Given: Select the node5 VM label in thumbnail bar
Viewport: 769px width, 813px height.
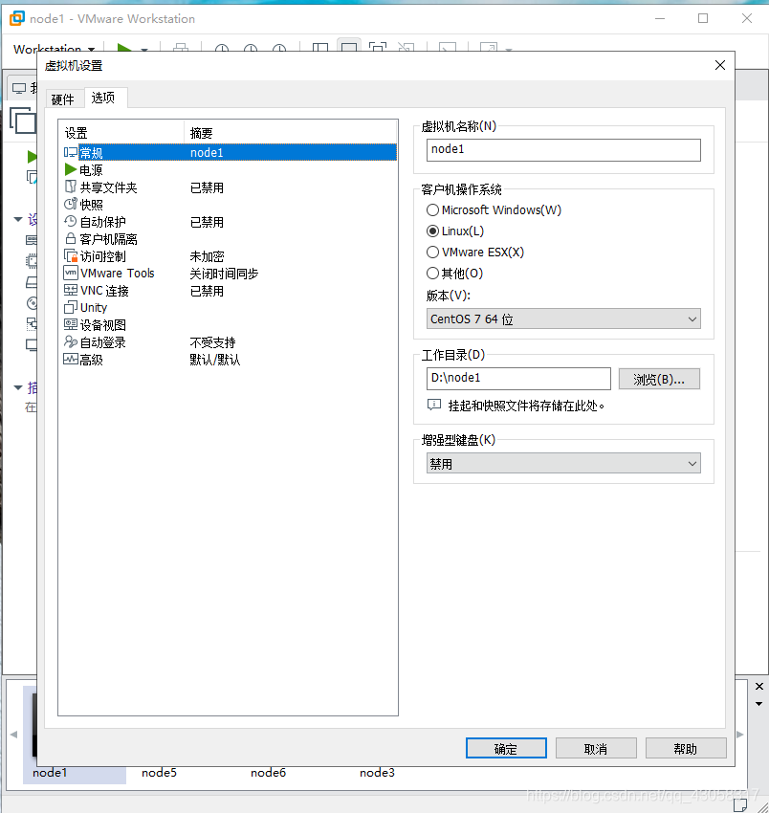Looking at the screenshot, I should [x=159, y=773].
